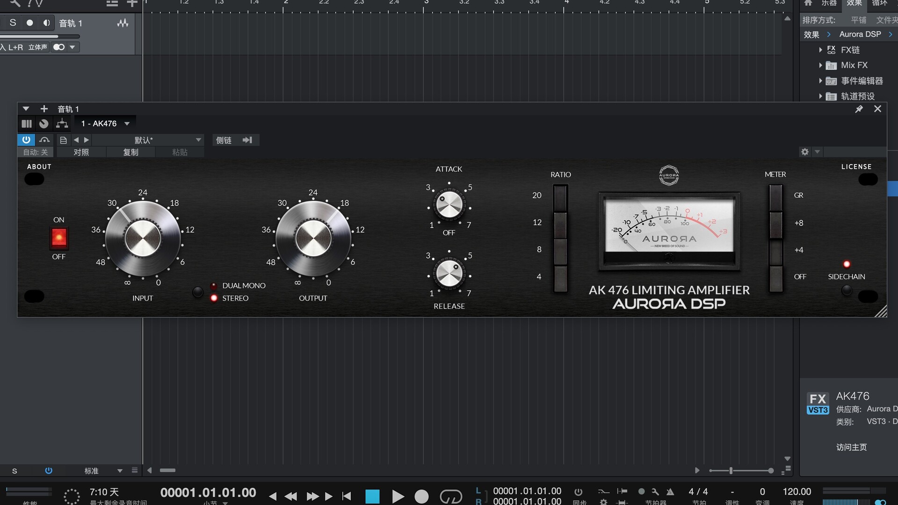Open the plugin settings gear
Viewport: 898px width, 505px height.
(x=804, y=152)
